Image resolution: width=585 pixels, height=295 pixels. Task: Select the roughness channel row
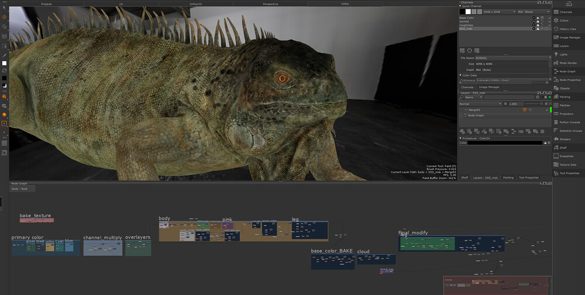[x=504, y=25]
